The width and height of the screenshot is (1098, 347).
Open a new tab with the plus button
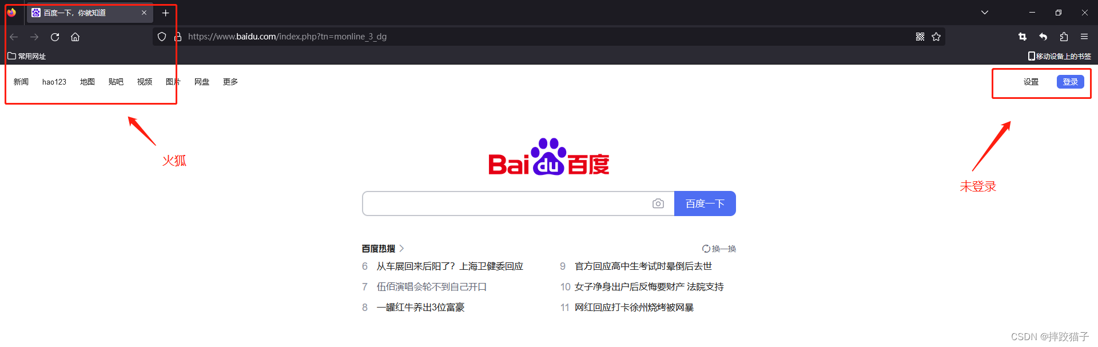pyautogui.click(x=166, y=13)
